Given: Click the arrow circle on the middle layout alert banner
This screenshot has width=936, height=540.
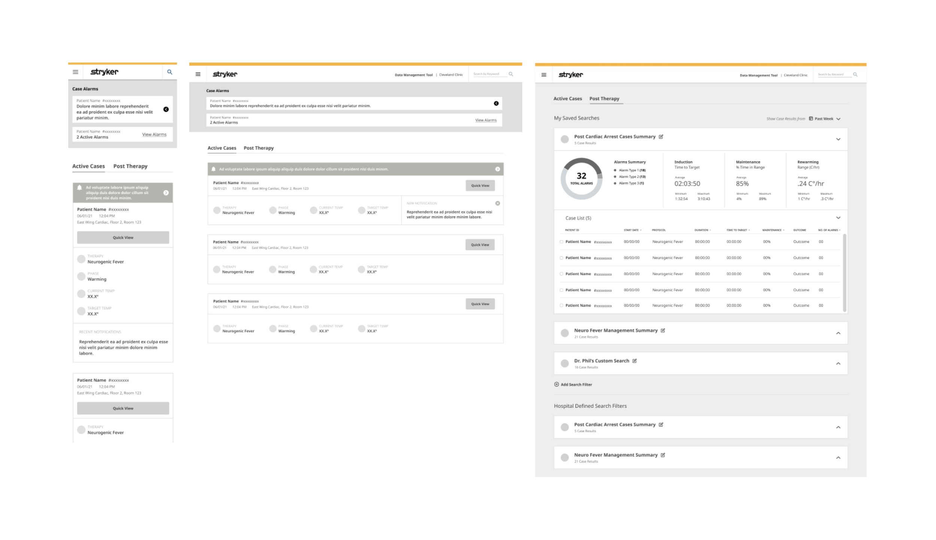Looking at the screenshot, I should (498, 169).
